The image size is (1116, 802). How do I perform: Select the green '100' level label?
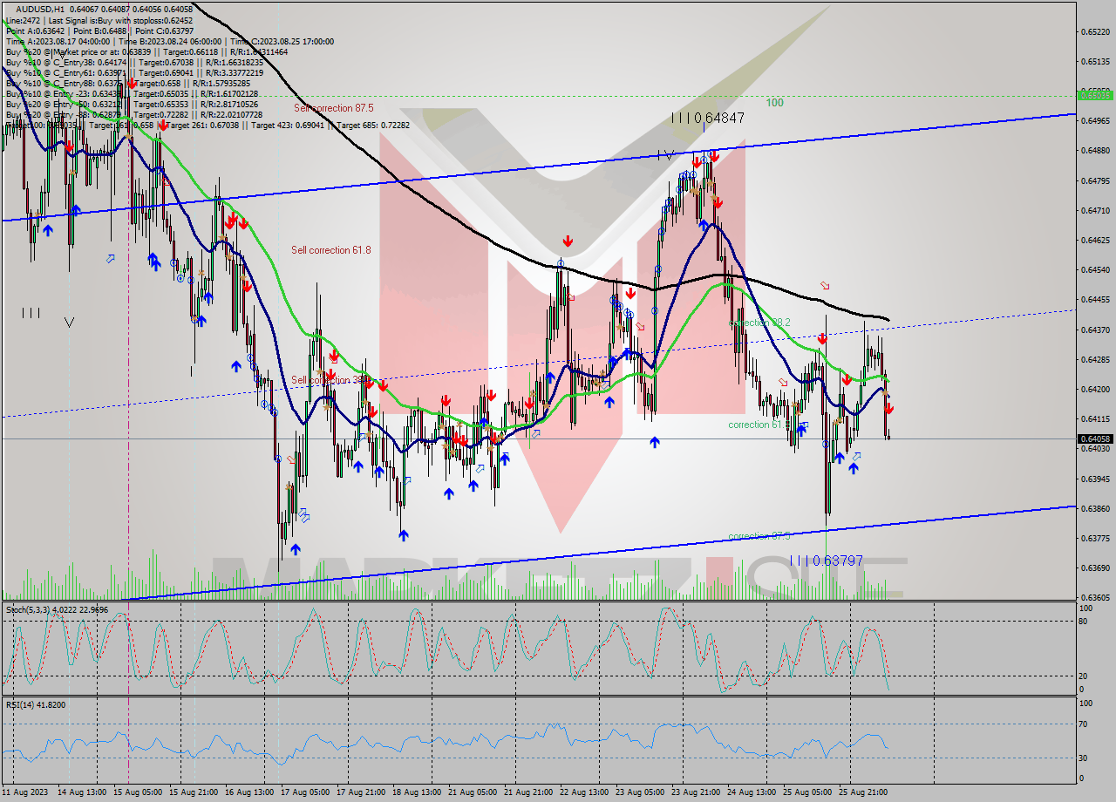pyautogui.click(x=774, y=103)
